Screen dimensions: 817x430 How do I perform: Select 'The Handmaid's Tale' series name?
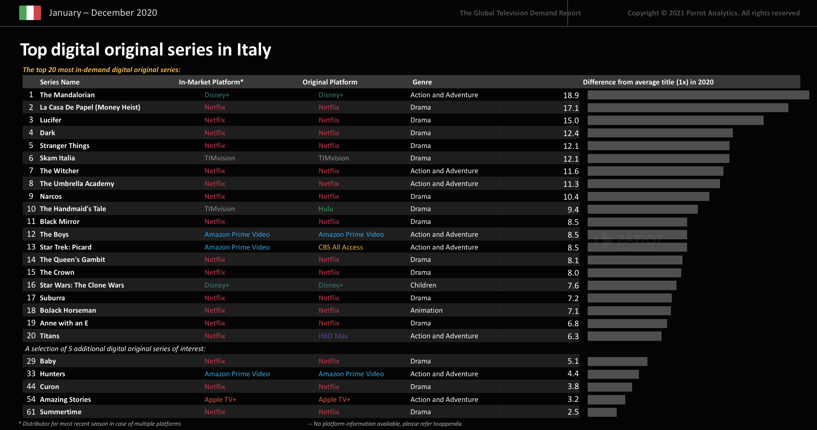click(73, 209)
